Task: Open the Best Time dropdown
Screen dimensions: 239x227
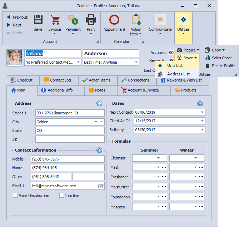Action: [136, 62]
